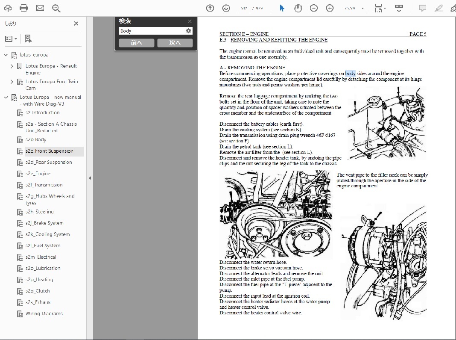This screenshot has height=340, width=456.
Task: Expand the Lotus Europa Ford Twin Cam bookmark
Action: coord(12,82)
